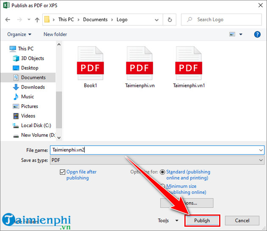
Task: Cancel the publish dialog
Action: [x=242, y=220]
